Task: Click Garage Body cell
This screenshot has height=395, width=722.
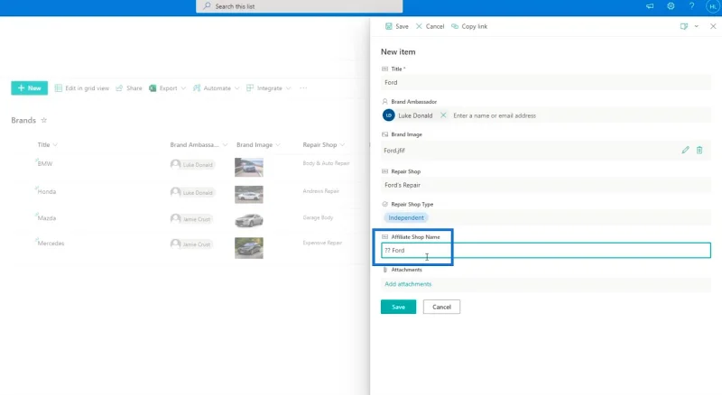Action: click(318, 217)
